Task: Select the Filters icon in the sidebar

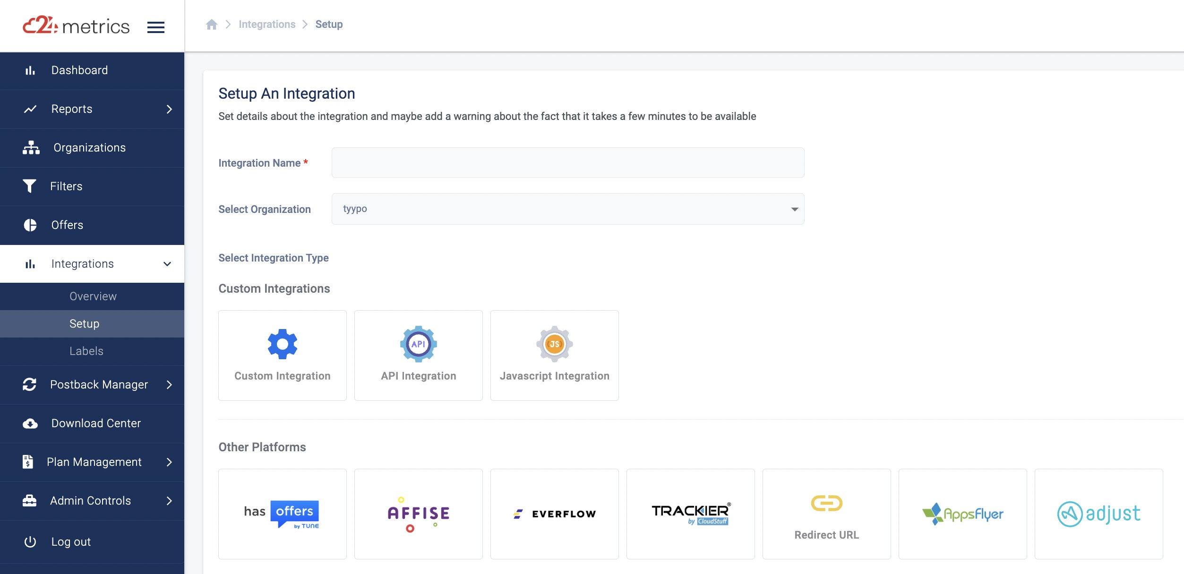Action: tap(30, 186)
